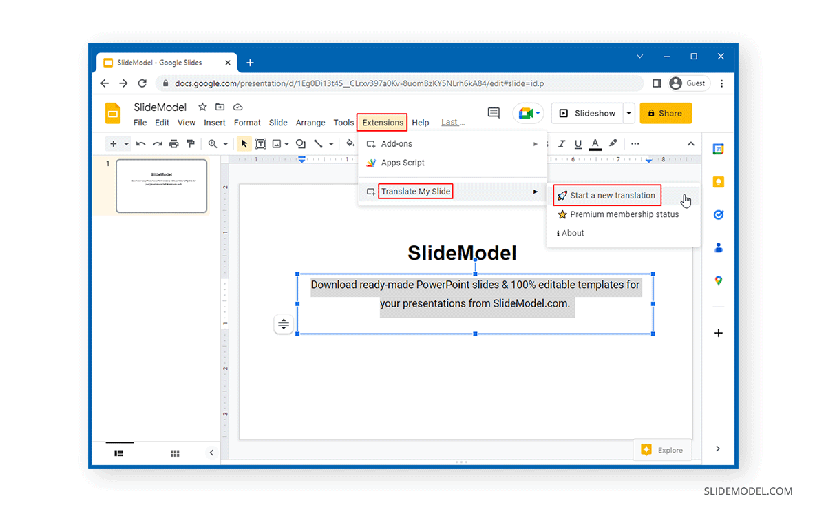The height and width of the screenshot is (512, 826).
Task: Click the yellow Share button
Action: tap(665, 113)
